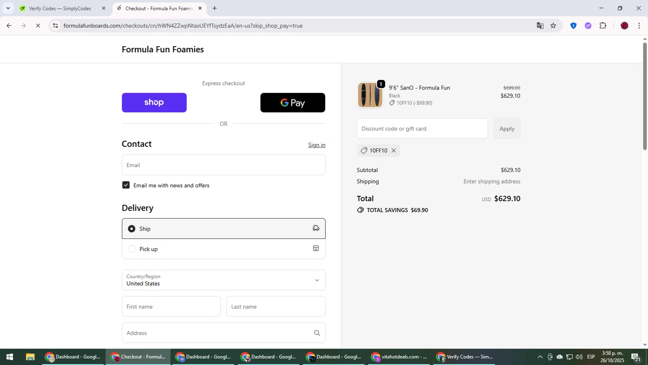Uncheck Email me with news and offers
The height and width of the screenshot is (365, 648).
(x=126, y=185)
